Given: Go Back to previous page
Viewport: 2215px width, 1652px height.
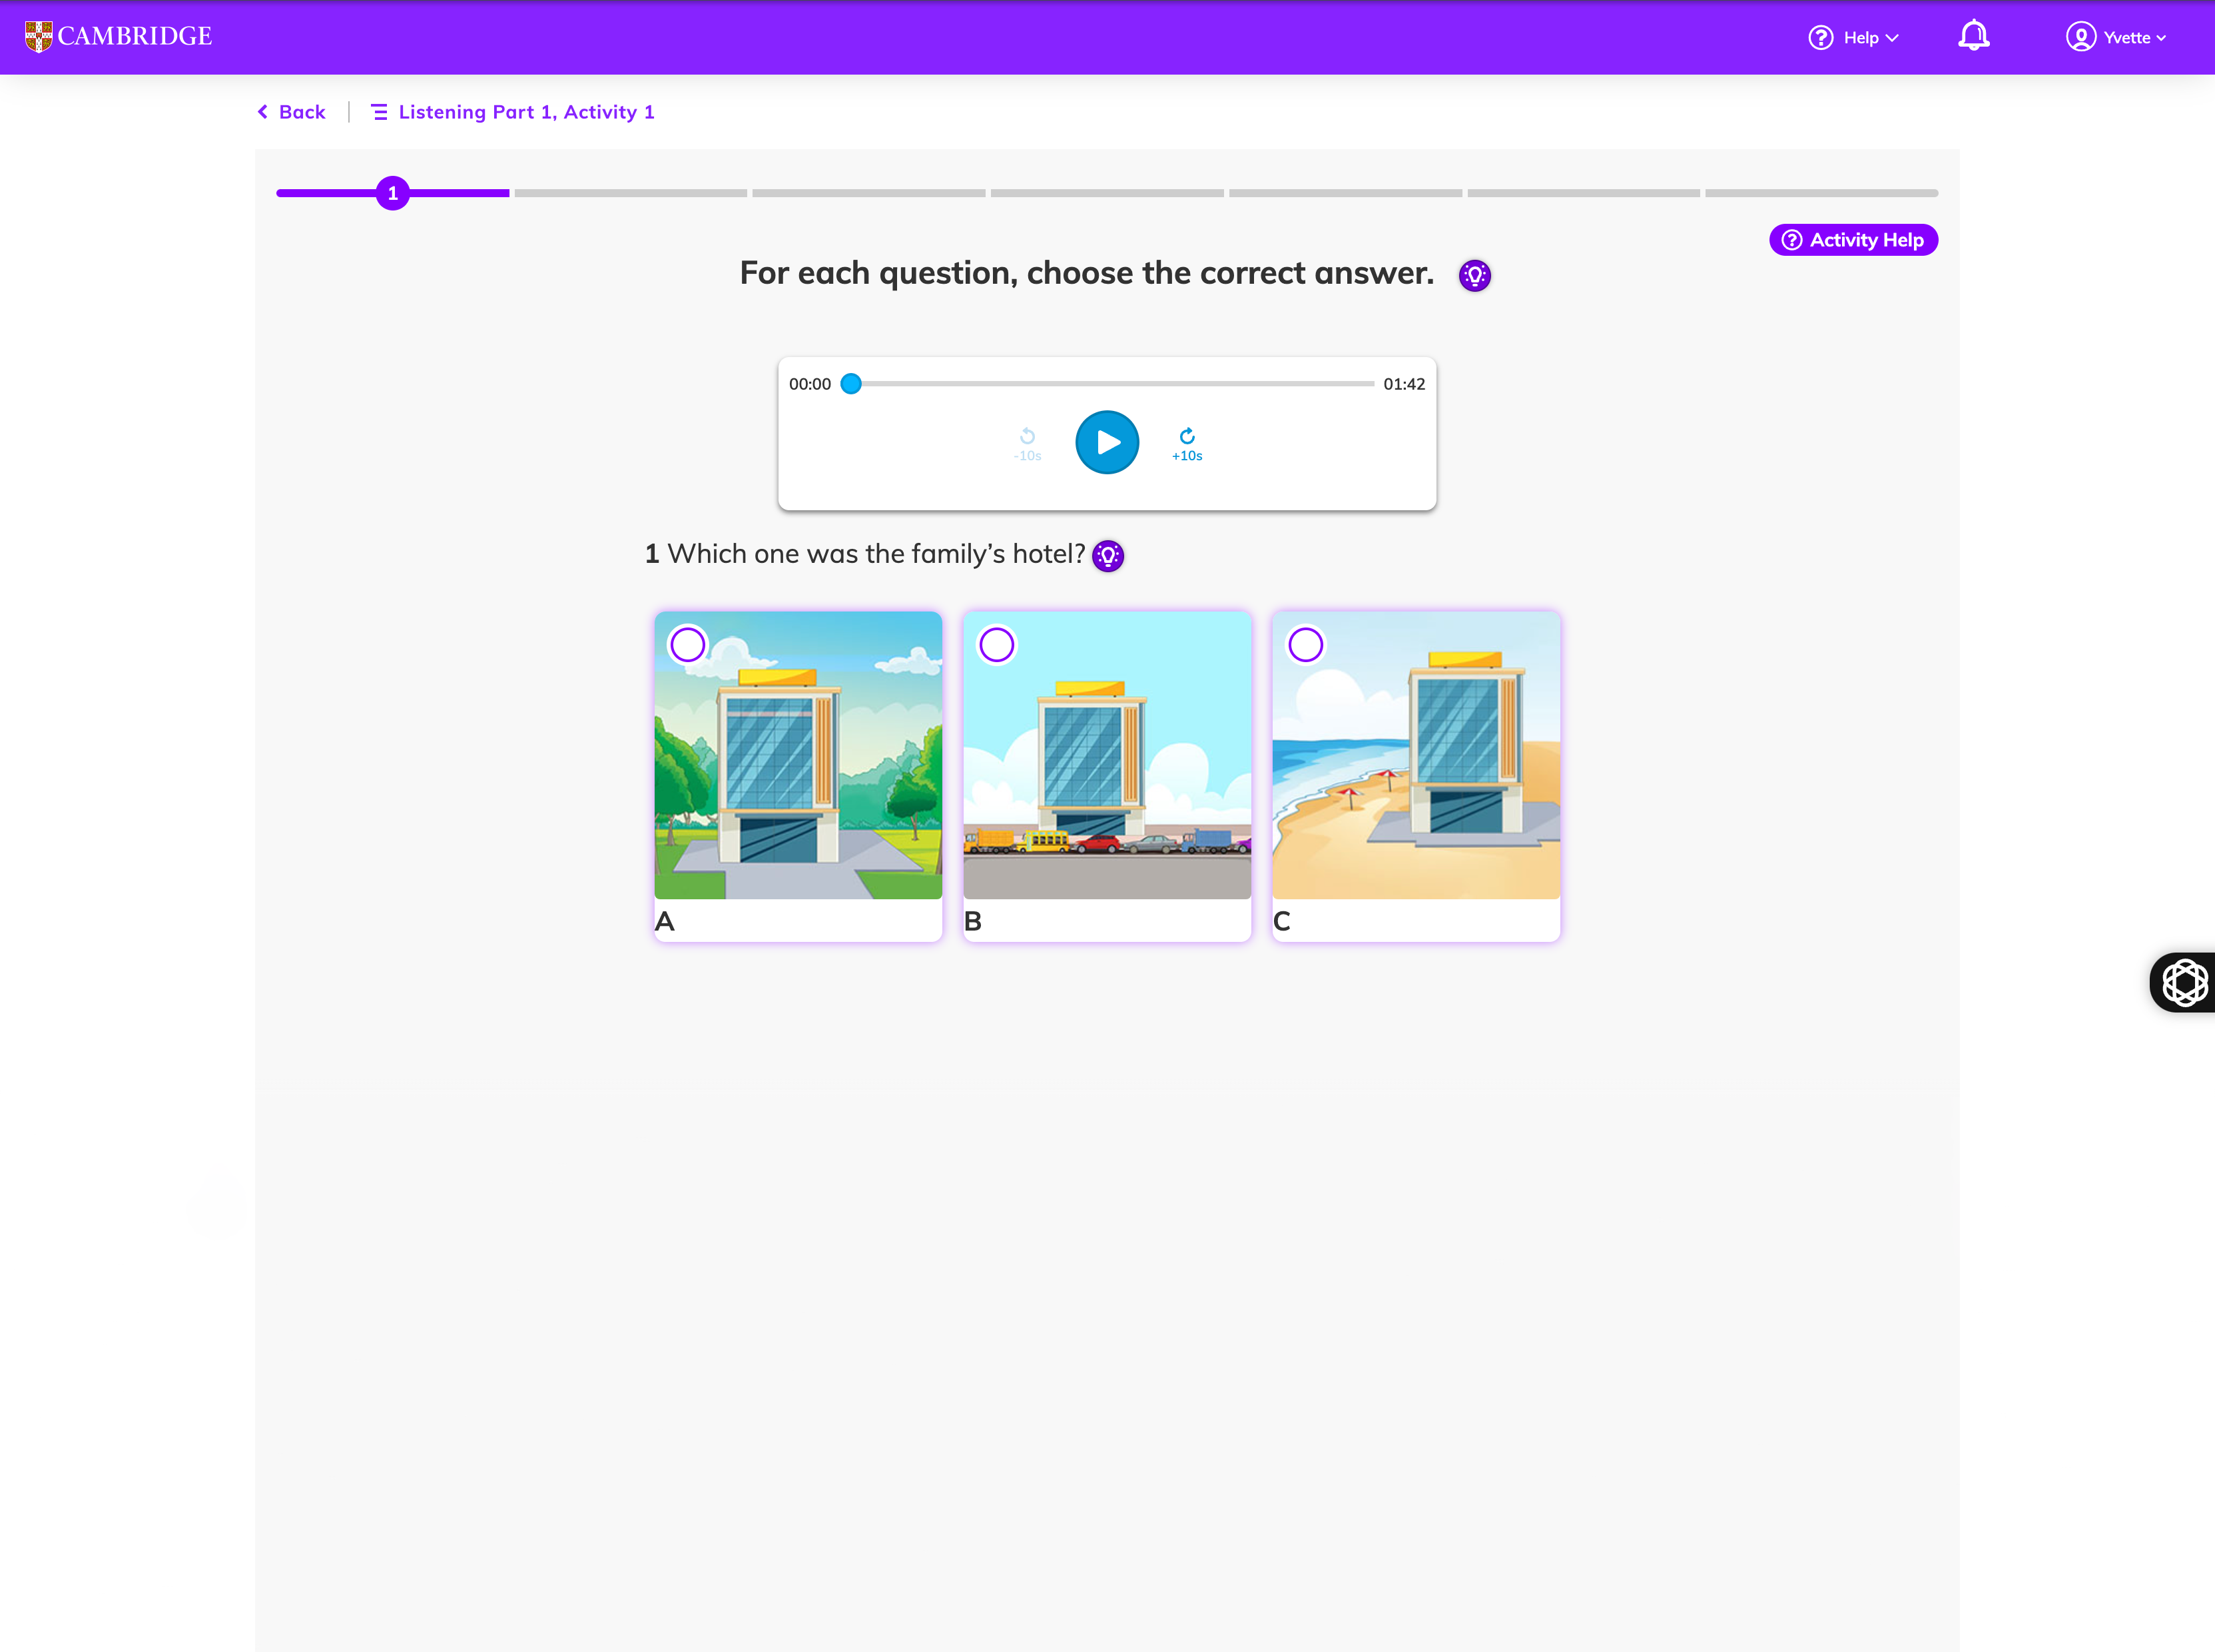Looking at the screenshot, I should click(x=292, y=112).
